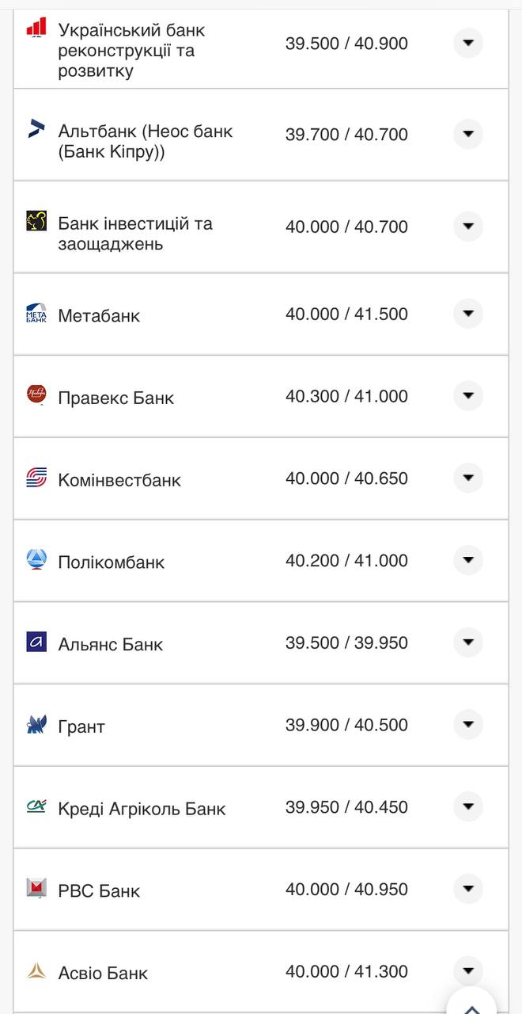
Task: Expand Український банк реконструкції та розвитку row
Action: pos(468,43)
